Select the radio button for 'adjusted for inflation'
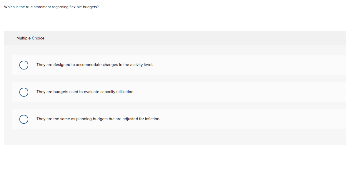This screenshot has height=182, width=346. [x=24, y=119]
